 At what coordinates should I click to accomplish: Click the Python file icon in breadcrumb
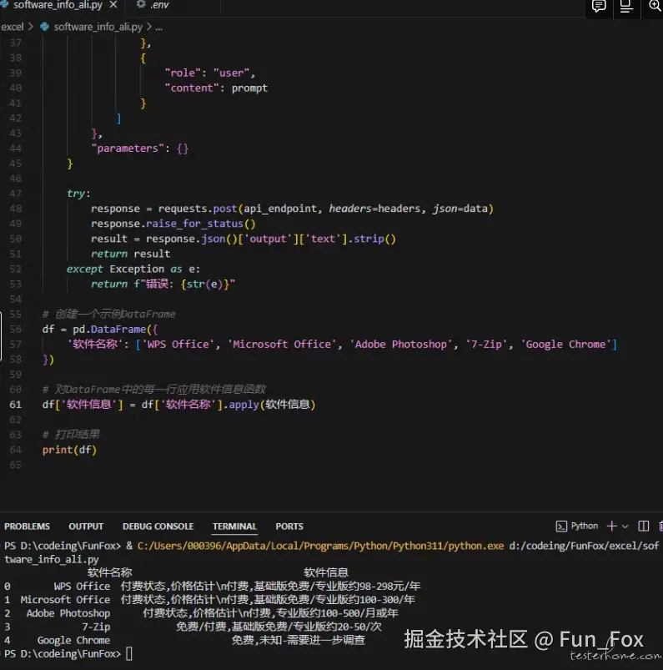44,27
